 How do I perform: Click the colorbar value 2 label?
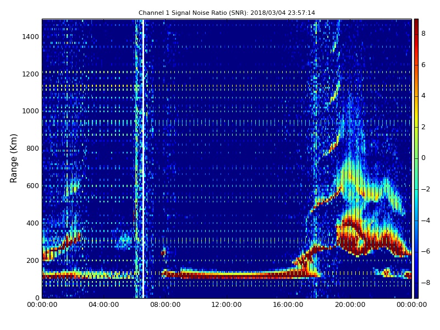coord(424,127)
